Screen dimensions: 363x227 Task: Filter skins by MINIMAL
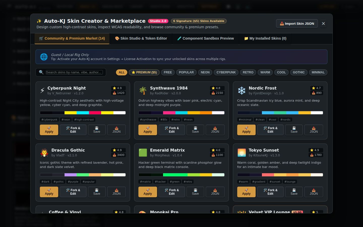pos(318,72)
